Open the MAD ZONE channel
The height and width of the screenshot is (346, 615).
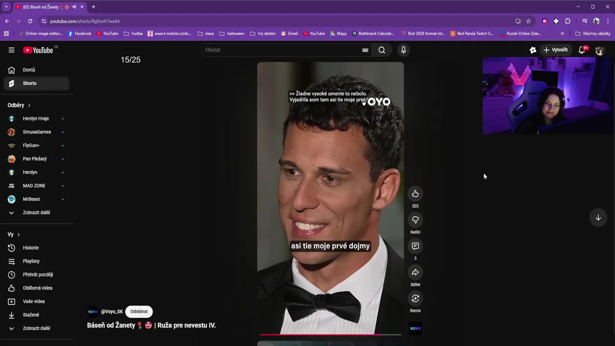(x=37, y=186)
